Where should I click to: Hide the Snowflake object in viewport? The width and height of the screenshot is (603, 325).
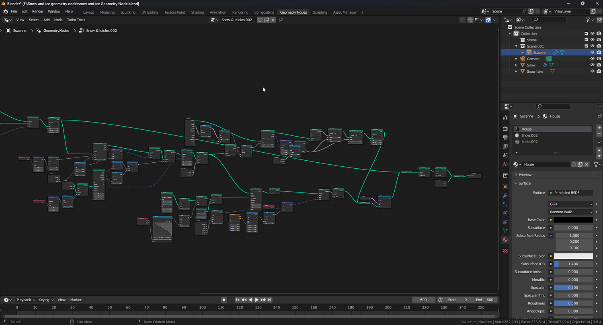(x=592, y=71)
